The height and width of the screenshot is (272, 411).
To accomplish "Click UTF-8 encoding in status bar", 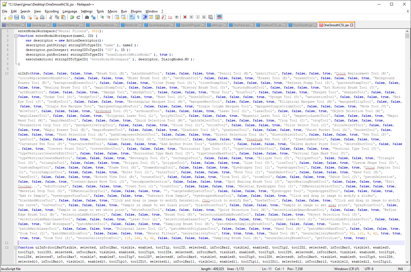I will point(369,269).
